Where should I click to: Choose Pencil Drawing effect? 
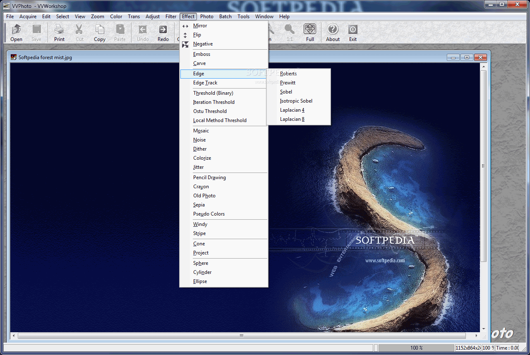(x=224, y=177)
